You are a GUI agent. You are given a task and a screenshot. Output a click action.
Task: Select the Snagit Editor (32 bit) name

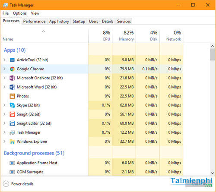click(34, 123)
